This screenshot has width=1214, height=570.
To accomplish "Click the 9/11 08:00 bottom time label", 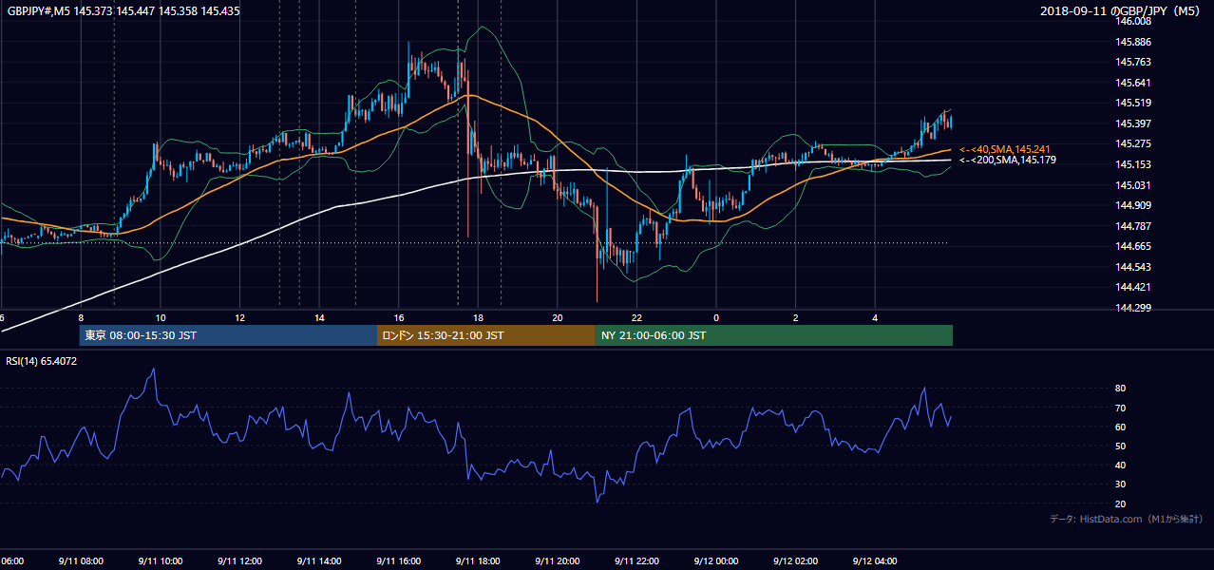I will (81, 561).
